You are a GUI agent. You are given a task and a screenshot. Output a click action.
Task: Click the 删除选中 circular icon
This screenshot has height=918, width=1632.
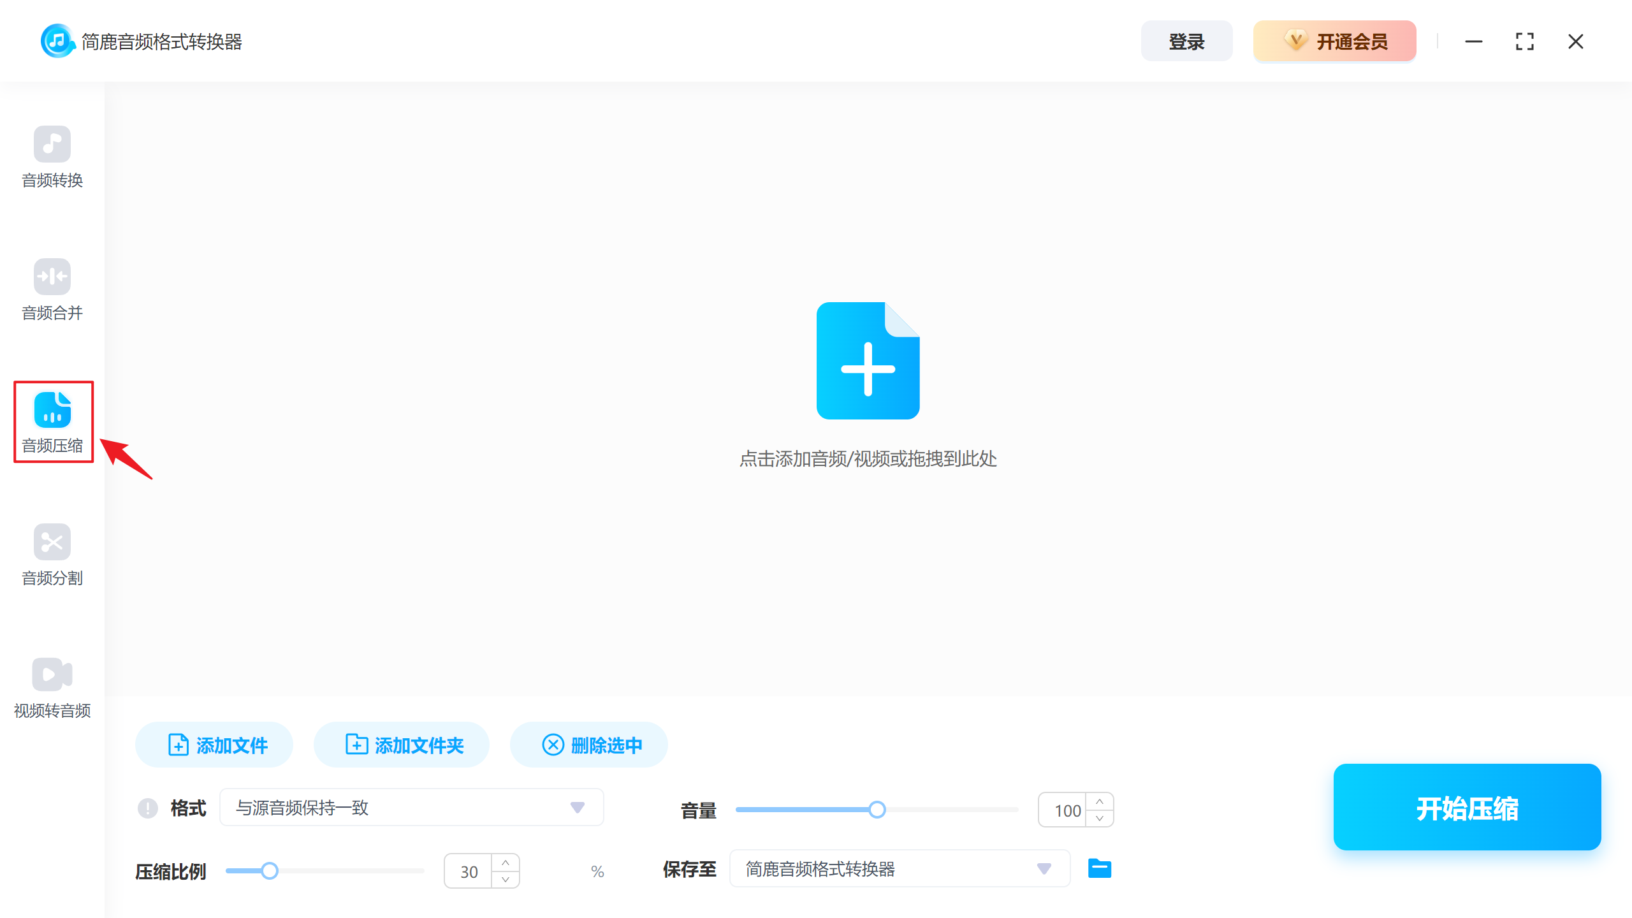click(x=553, y=745)
